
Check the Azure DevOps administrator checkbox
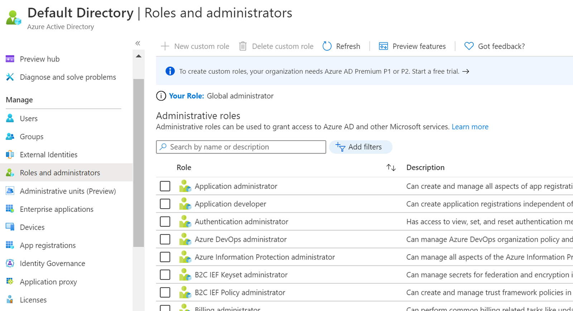165,239
